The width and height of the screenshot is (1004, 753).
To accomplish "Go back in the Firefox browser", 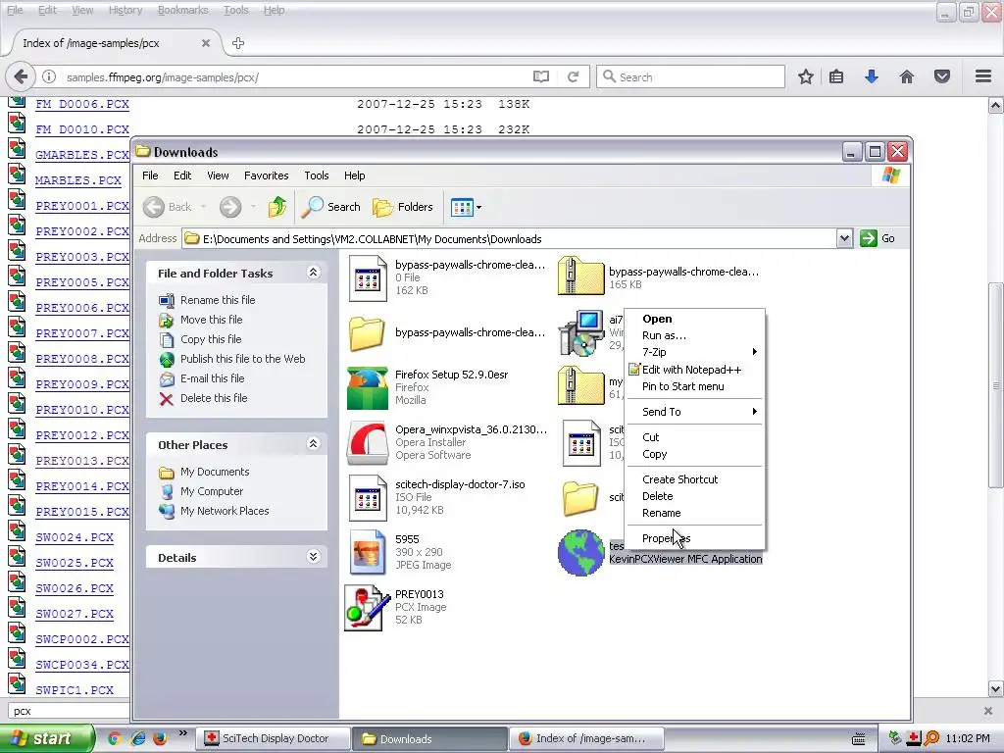I will (21, 76).
